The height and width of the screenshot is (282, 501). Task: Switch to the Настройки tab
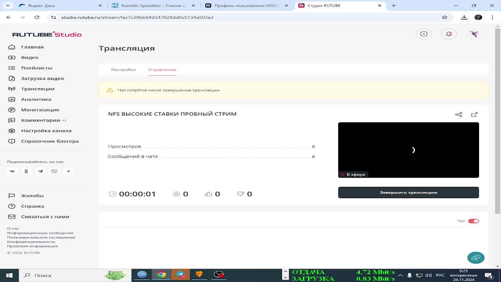pos(123,69)
